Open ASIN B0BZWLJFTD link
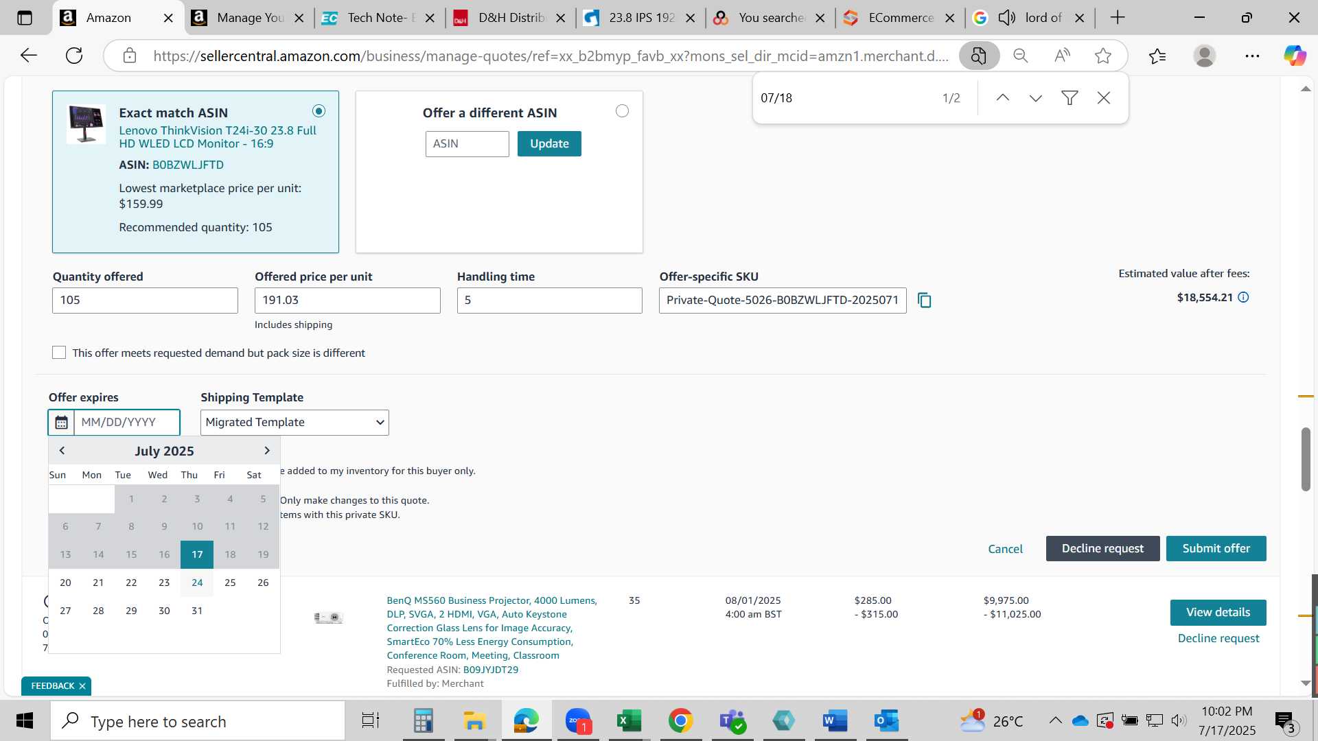The width and height of the screenshot is (1318, 741). (x=187, y=165)
